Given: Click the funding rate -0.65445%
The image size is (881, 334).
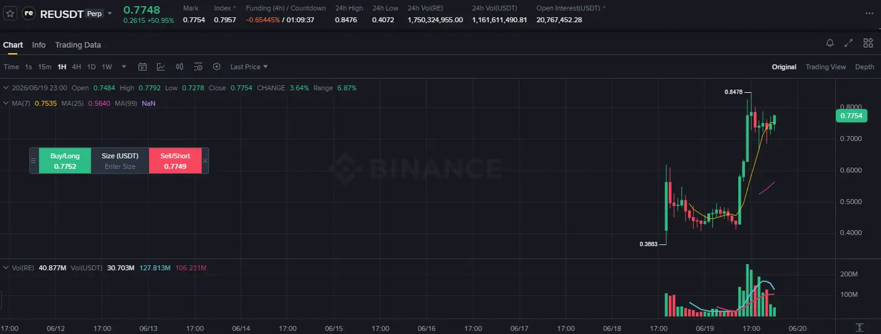Looking at the screenshot, I should pyautogui.click(x=263, y=20).
